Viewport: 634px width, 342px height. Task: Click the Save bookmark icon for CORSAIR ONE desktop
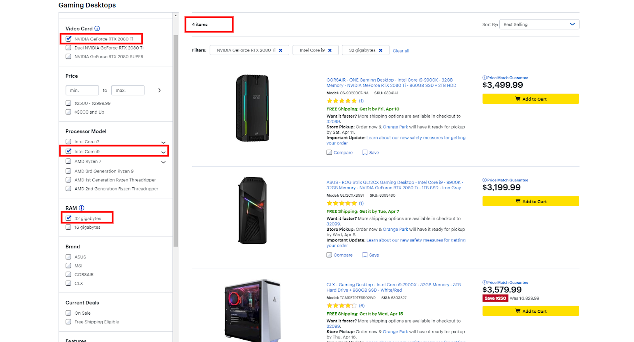click(x=365, y=152)
